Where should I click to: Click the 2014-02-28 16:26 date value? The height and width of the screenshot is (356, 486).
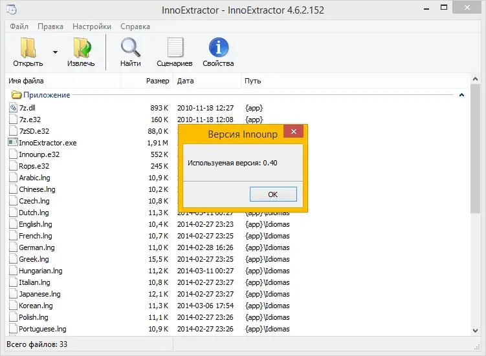tap(205, 247)
